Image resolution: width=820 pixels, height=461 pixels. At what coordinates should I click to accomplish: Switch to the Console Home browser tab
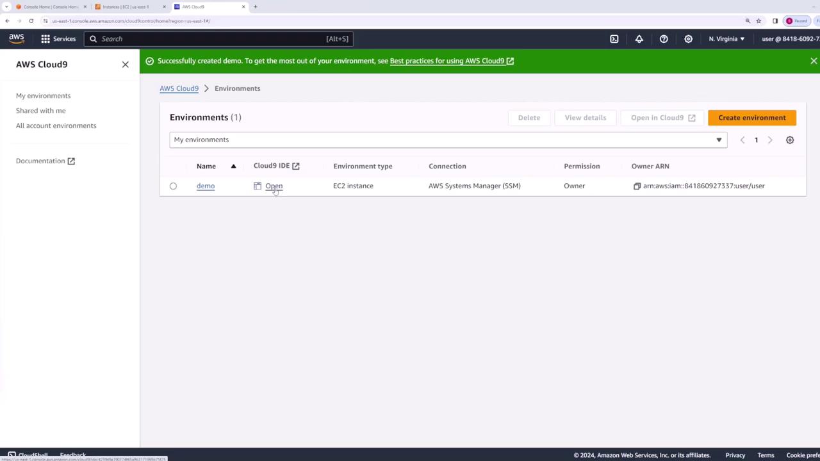pos(51,7)
